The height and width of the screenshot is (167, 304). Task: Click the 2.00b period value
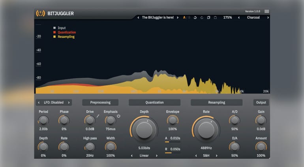tap(43, 129)
